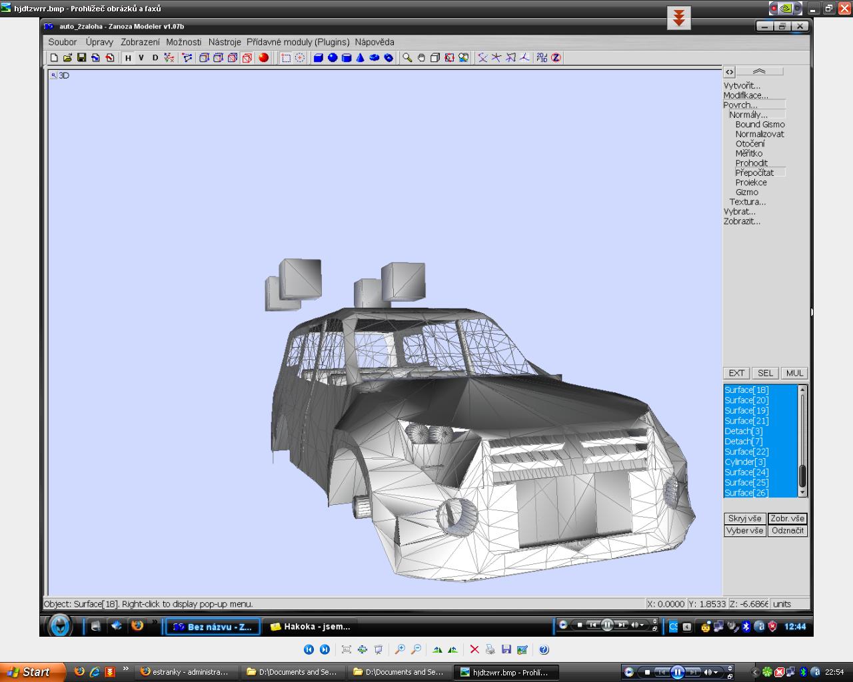This screenshot has width=853, height=682.
Task: Select Surface[26] in the object list
Action: point(760,493)
